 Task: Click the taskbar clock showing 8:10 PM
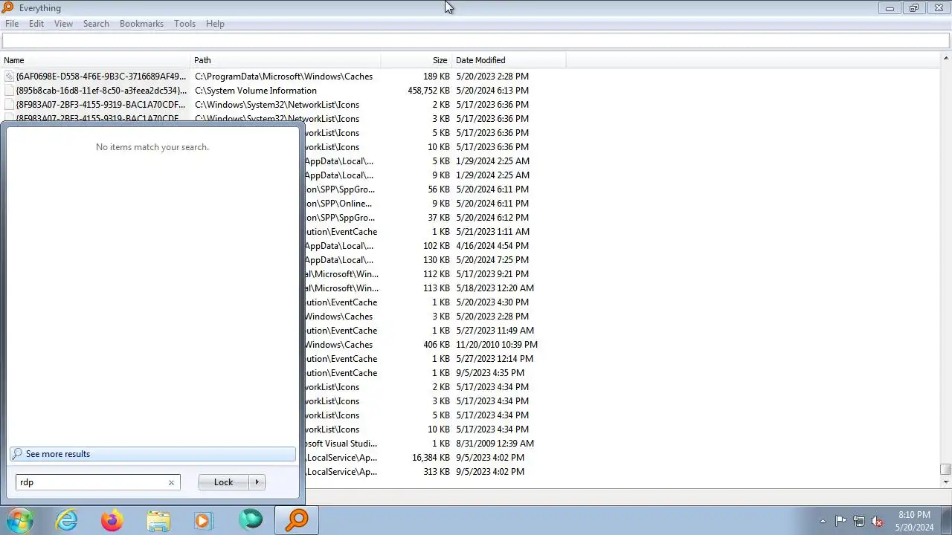coord(914,521)
